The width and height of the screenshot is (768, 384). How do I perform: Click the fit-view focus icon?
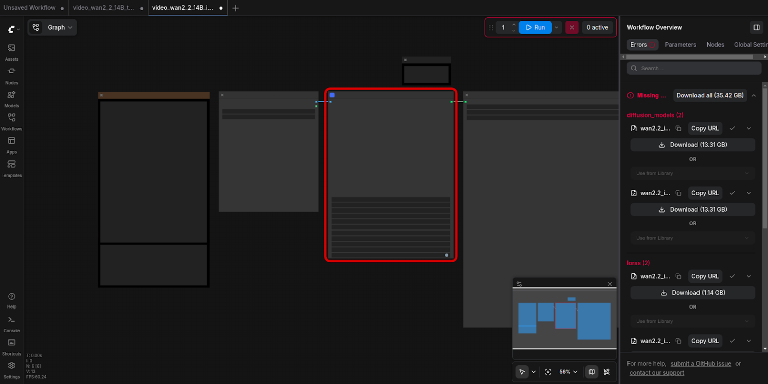tap(548, 372)
